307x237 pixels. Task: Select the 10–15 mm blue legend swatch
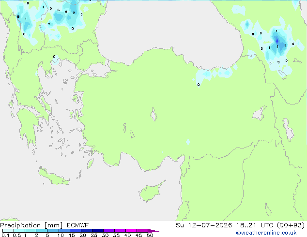coord(64,231)
